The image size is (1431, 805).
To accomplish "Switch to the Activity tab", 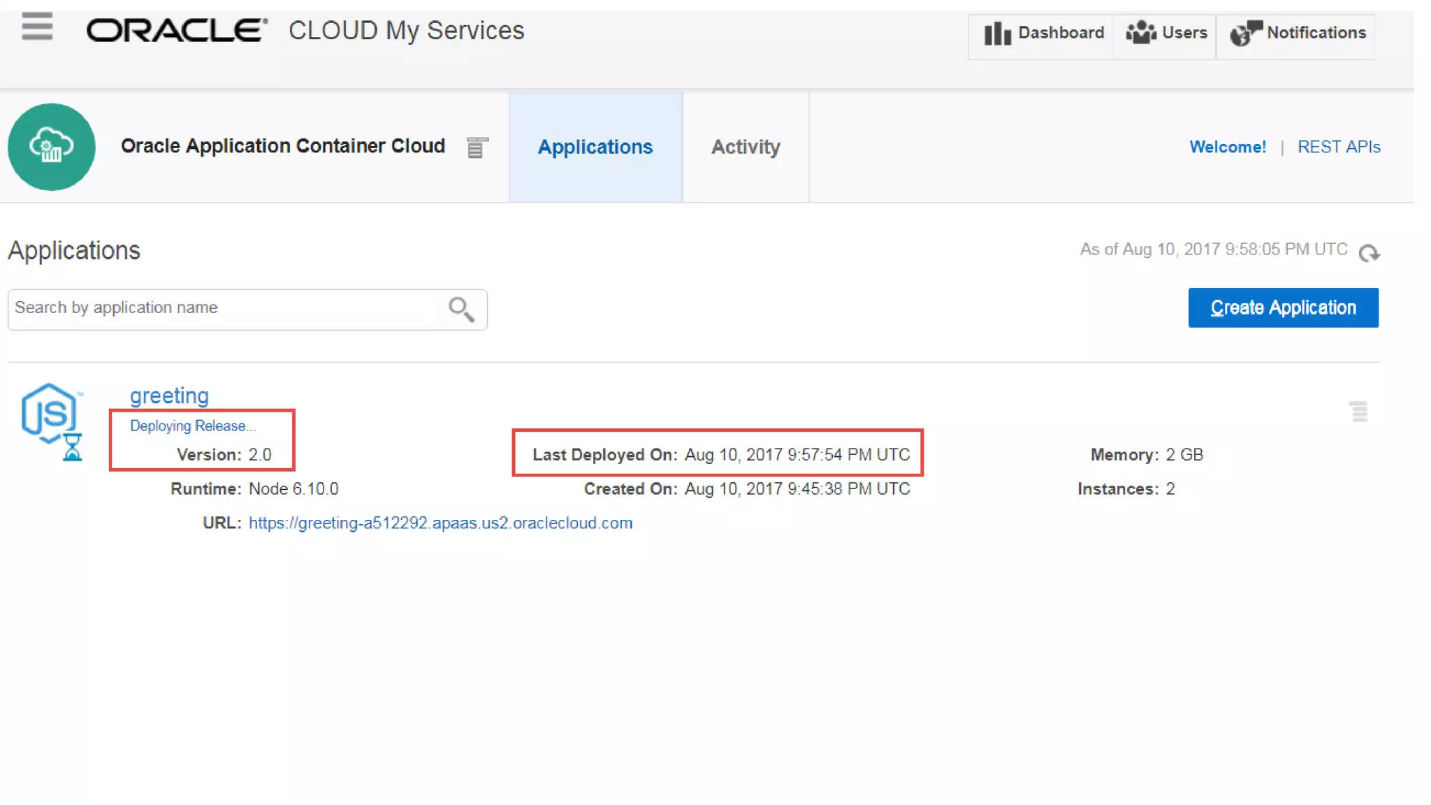I will [746, 147].
